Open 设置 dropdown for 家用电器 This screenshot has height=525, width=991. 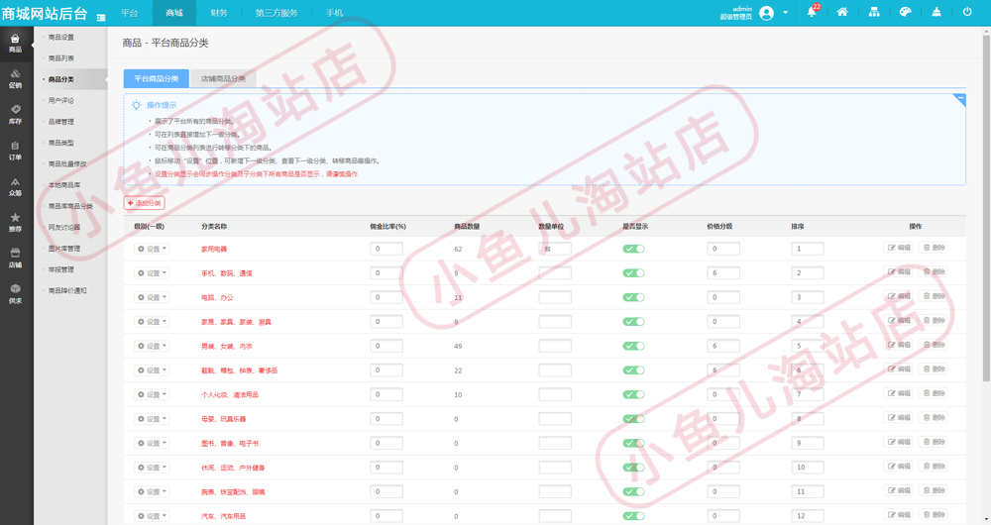click(x=152, y=249)
